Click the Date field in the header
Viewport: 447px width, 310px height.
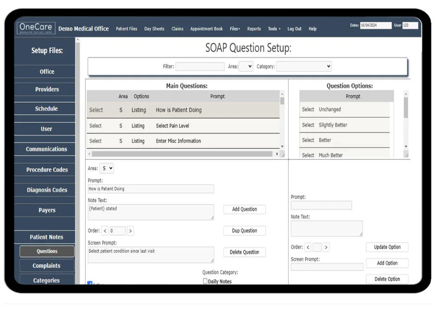pyautogui.click(x=376, y=25)
